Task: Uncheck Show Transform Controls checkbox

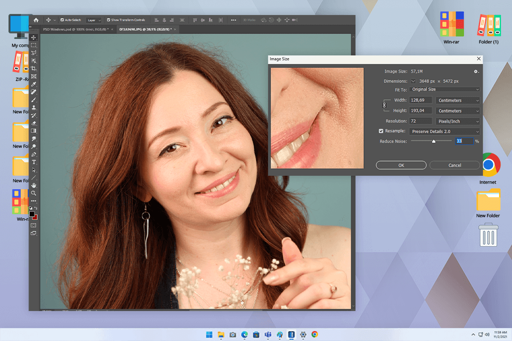Action: pos(108,20)
